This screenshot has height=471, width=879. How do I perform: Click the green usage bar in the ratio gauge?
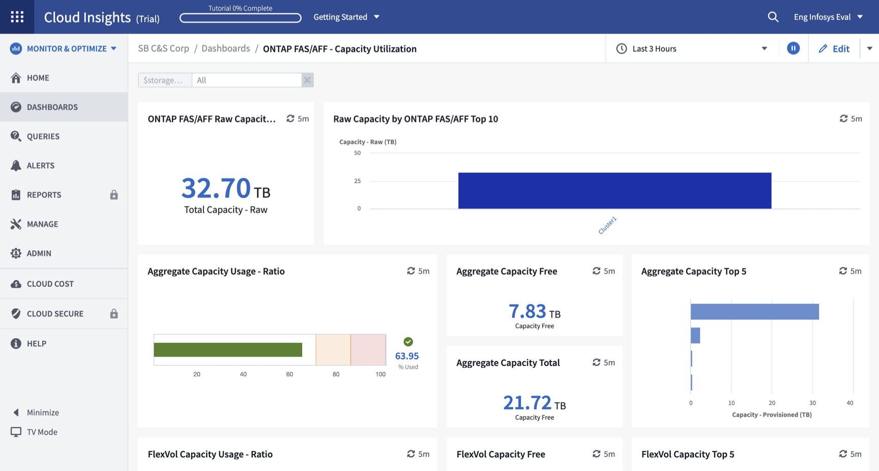coord(228,350)
